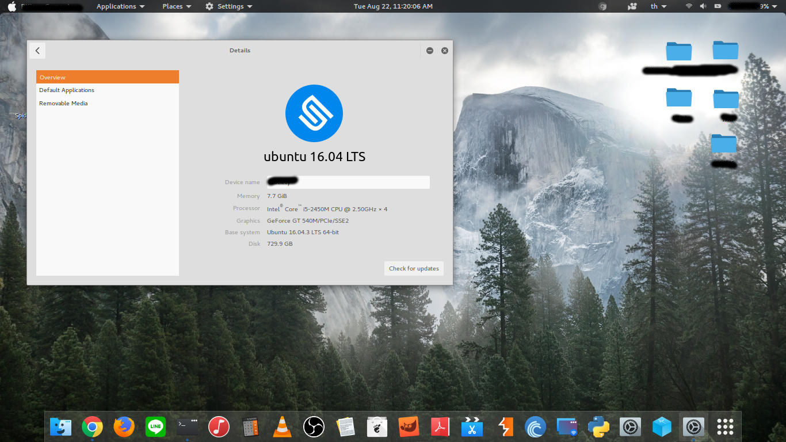The image size is (786, 442).
Task: Click the Device name text field
Action: [x=347, y=182]
